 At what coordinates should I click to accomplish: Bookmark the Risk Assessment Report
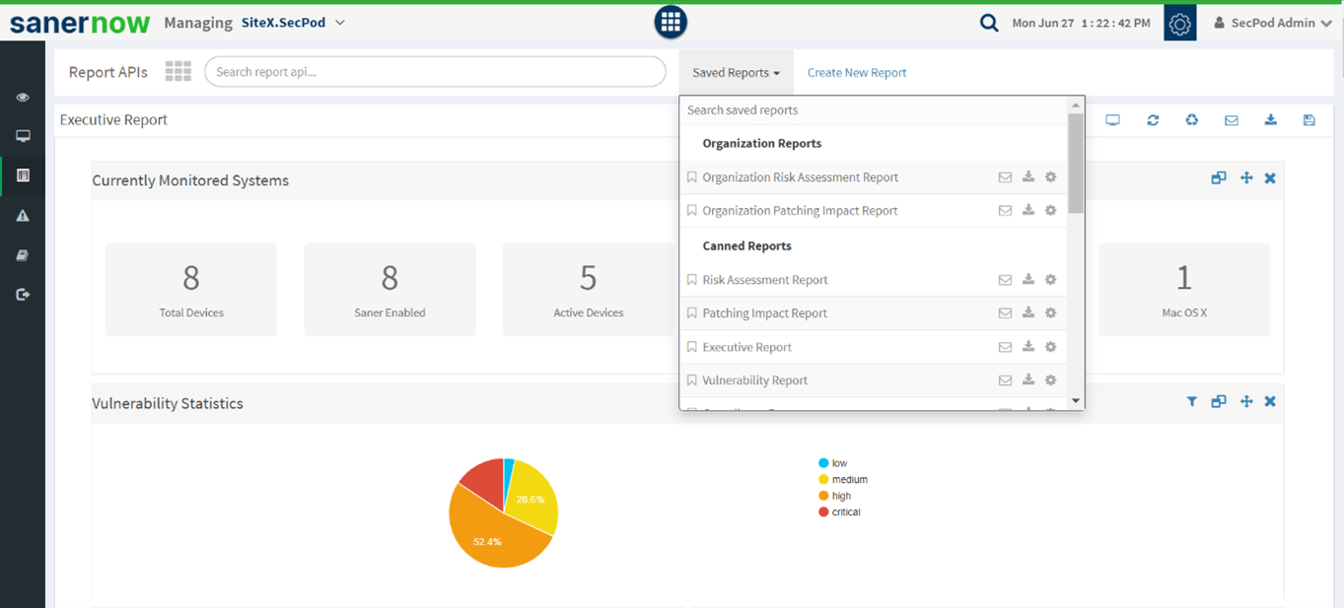tap(691, 280)
